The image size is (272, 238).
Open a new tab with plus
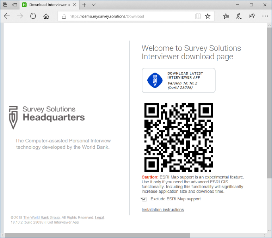(x=84, y=5)
